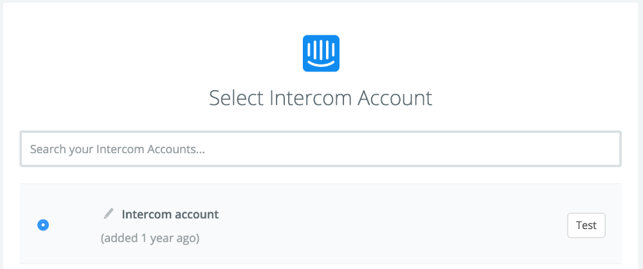This screenshot has height=269, width=643.
Task: Toggle the blue radio selector for Intercom account
Action: click(x=43, y=225)
